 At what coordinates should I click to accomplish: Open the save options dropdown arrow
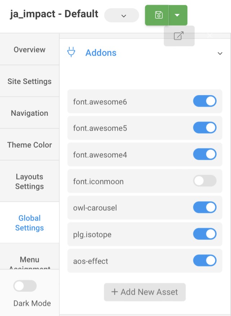177,15
